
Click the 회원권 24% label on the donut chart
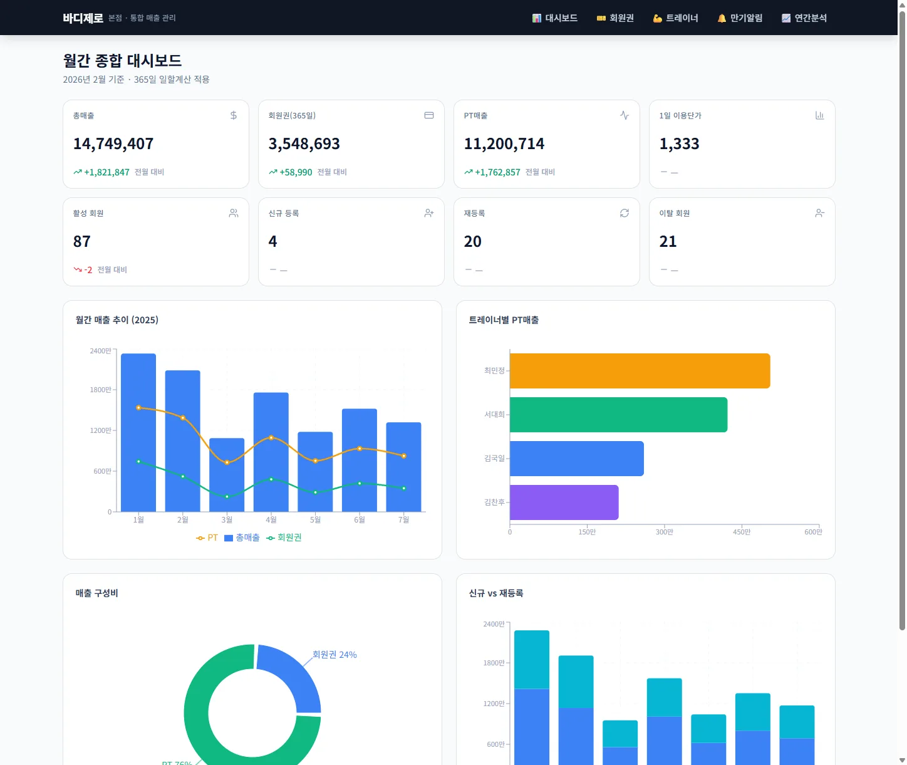pos(334,655)
